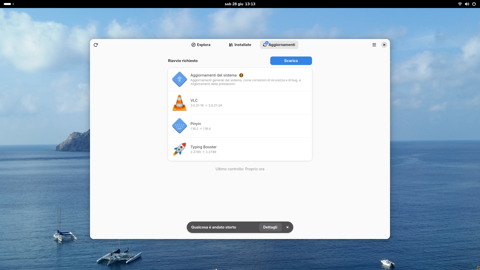Open the clock and calendar panel
This screenshot has height=270, width=480.
point(240,4)
